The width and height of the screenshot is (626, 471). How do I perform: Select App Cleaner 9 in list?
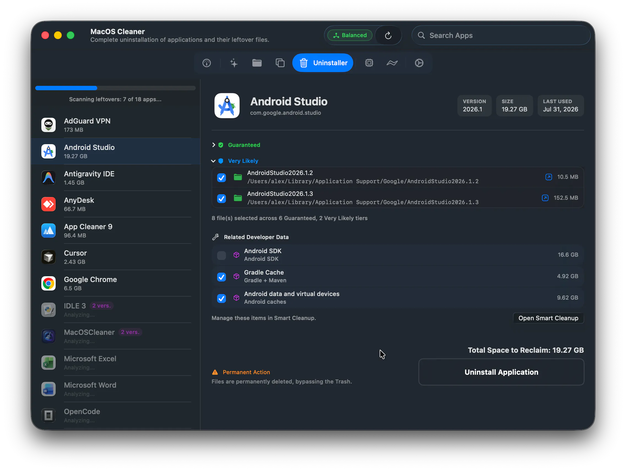pos(115,231)
